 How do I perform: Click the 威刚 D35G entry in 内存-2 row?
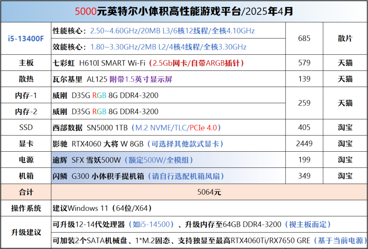(105, 111)
